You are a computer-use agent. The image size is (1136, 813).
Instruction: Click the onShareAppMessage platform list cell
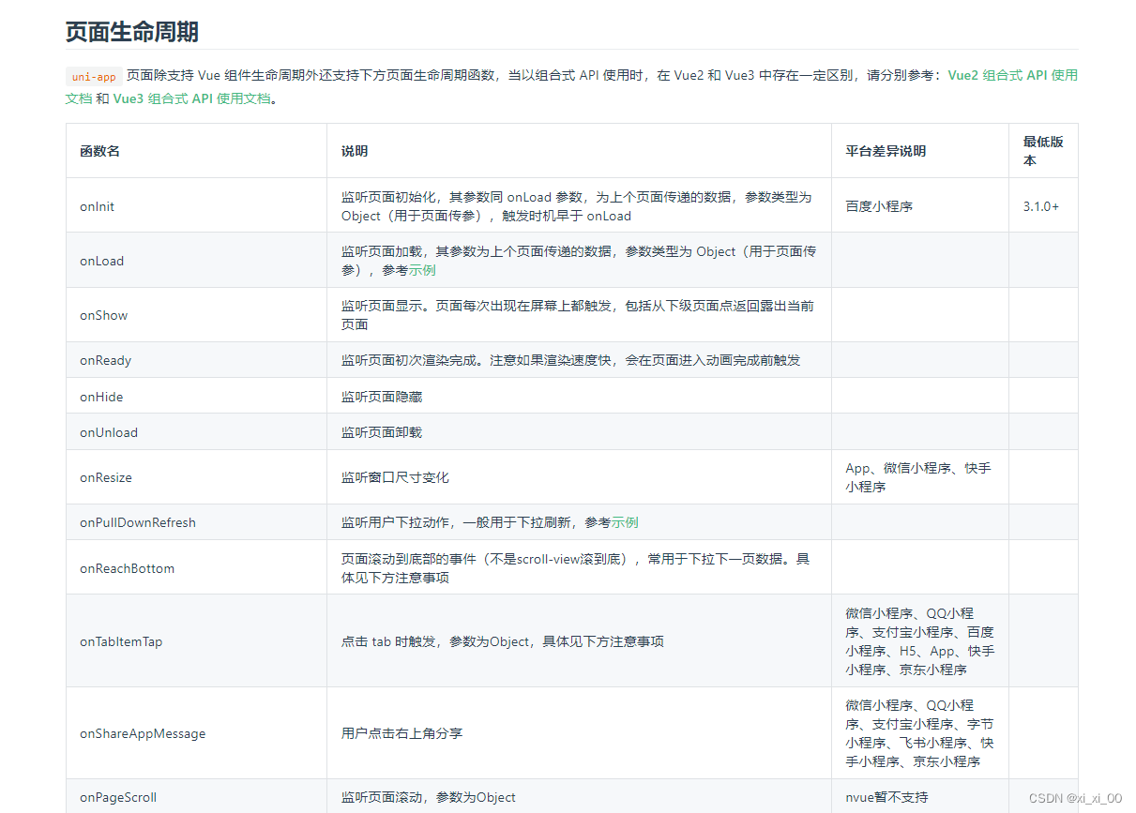(x=920, y=733)
